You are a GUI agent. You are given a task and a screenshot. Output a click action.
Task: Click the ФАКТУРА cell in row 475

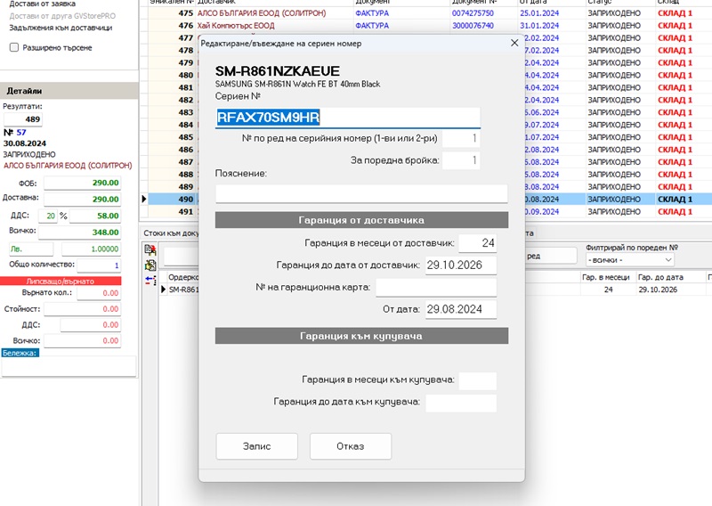372,13
